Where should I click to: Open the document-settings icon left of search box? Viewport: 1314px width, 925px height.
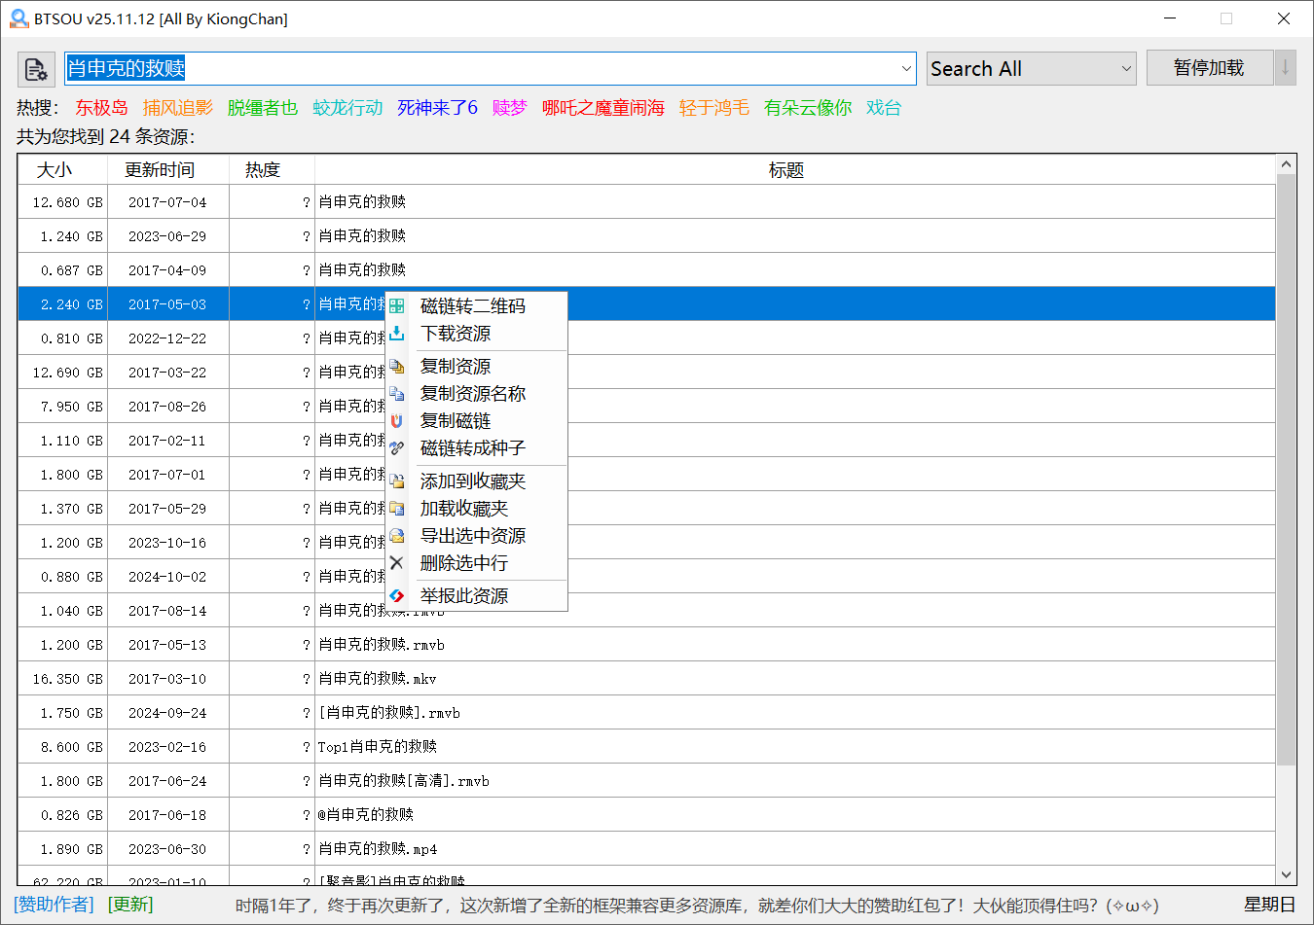tap(36, 68)
